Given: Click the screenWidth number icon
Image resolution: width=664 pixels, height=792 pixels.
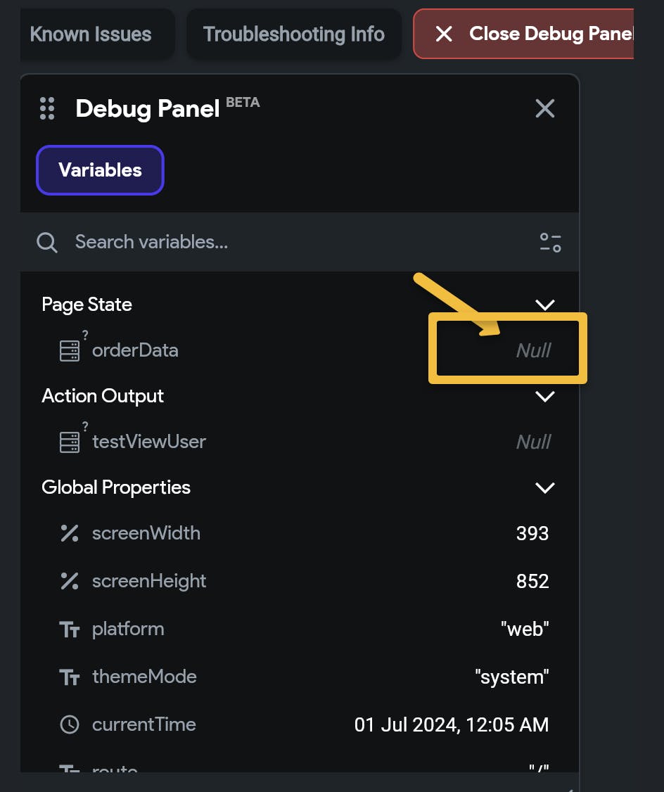Looking at the screenshot, I should click(x=70, y=534).
